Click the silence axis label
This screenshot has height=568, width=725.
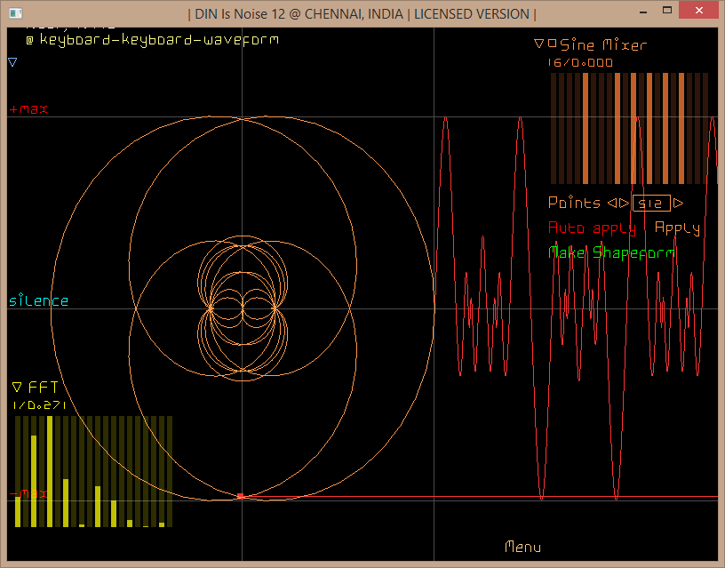39,300
